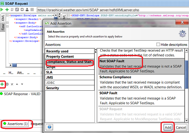Click the splitter arrows between request and response
This screenshot has width=189, height=133.
[59, 15]
